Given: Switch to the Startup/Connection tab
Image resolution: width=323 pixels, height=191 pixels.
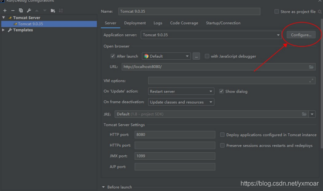Looking at the screenshot, I should 223,23.
